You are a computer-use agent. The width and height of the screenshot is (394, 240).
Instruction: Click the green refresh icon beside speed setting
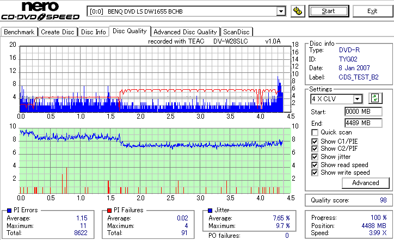pos(375,98)
